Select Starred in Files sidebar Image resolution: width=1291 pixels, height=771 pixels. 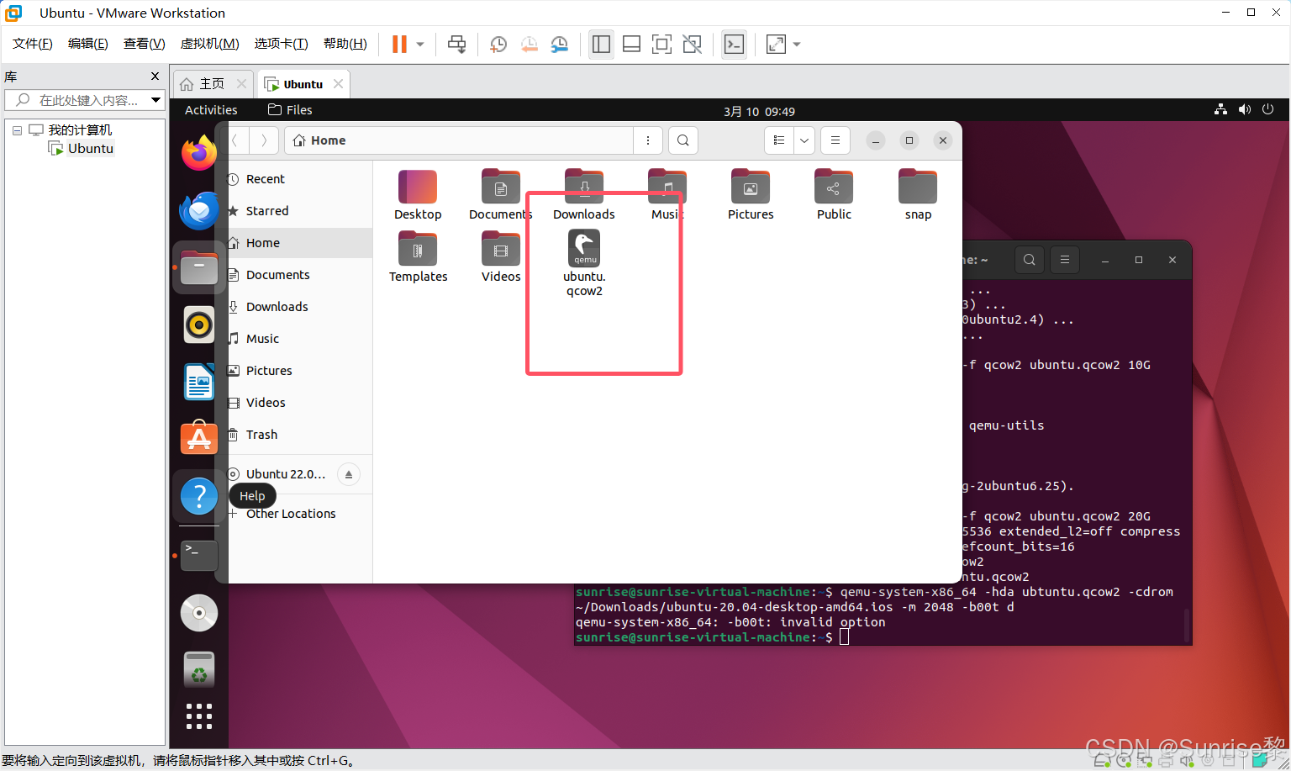300,211
